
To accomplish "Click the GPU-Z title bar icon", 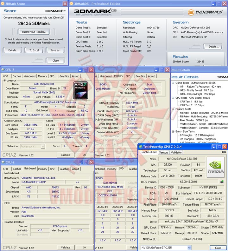I will tap(141, 147).
